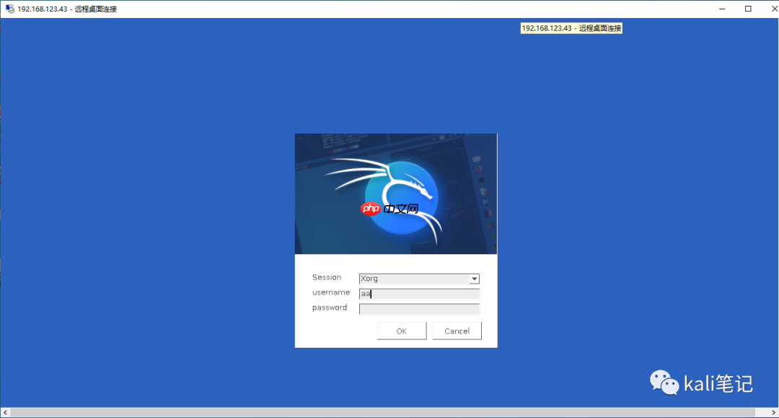This screenshot has width=779, height=418.
Task: Click the left arrow of the bottom scrollbar
Action: pos(4,412)
